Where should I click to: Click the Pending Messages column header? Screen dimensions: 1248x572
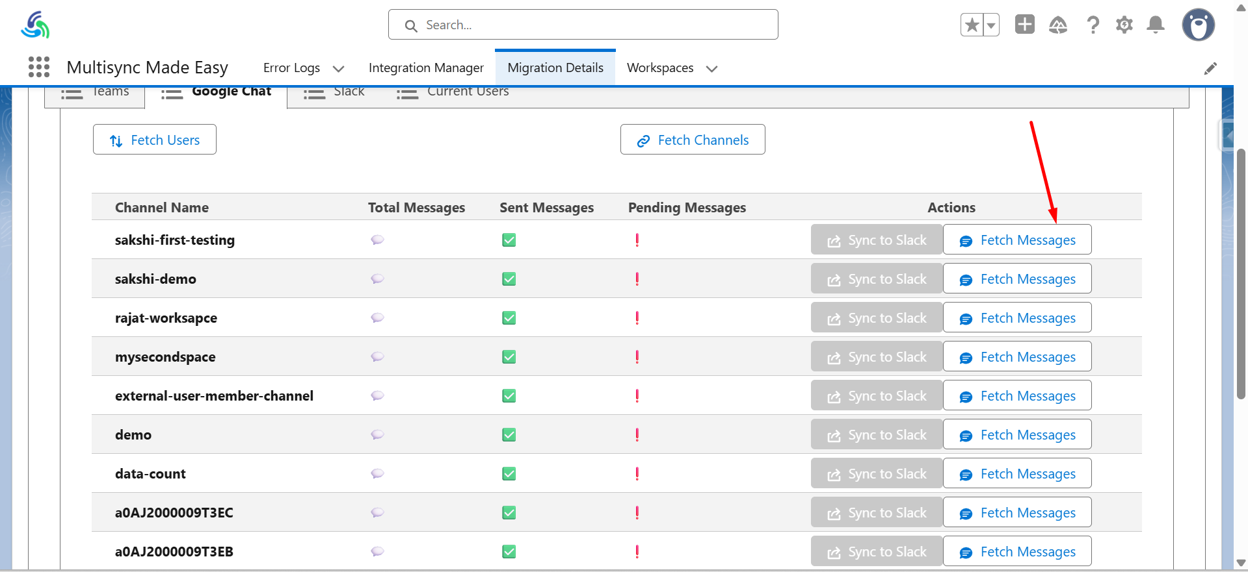tap(687, 208)
